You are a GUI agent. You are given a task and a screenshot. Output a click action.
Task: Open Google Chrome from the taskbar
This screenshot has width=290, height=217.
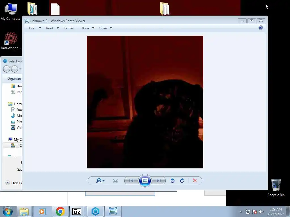point(60,211)
